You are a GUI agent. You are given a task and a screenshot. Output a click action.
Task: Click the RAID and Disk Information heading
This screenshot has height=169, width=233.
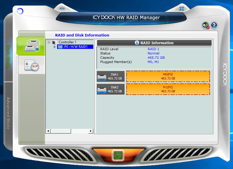click(x=82, y=35)
